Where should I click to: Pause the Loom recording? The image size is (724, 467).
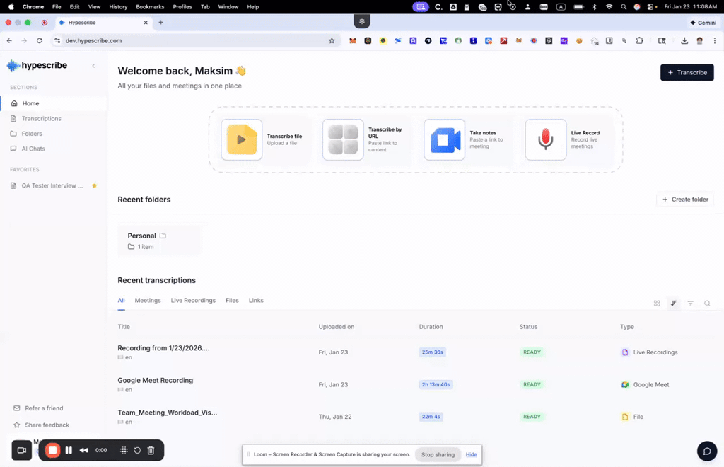69,450
